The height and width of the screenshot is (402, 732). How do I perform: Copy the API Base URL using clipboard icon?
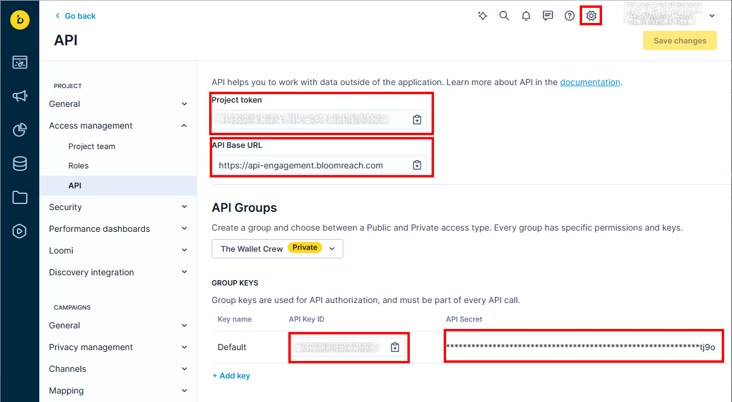click(x=416, y=164)
